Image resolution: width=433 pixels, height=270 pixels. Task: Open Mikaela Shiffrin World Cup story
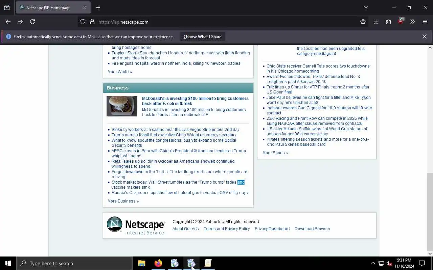pyautogui.click(x=317, y=131)
